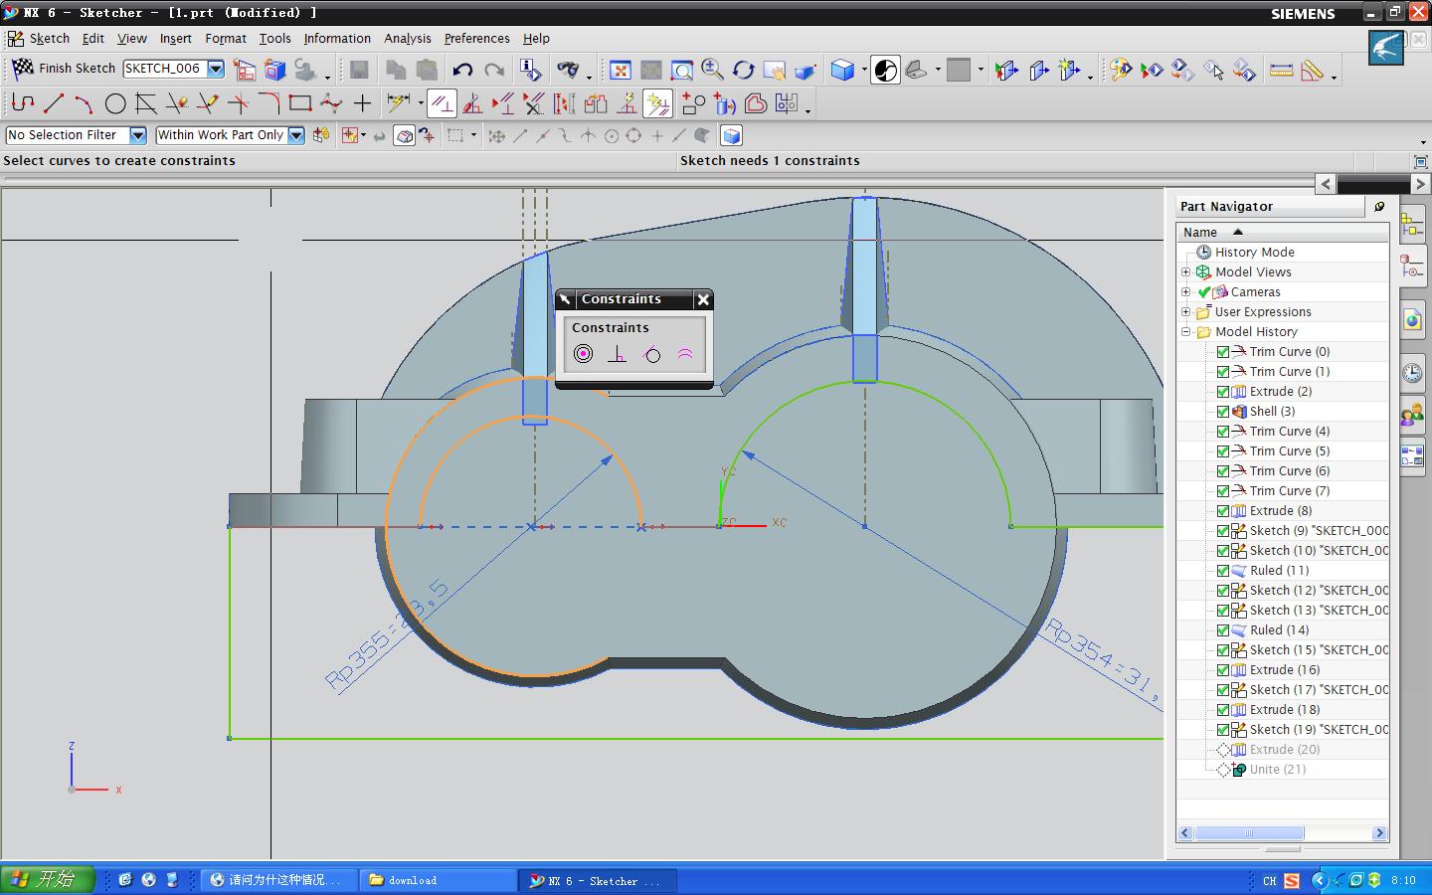Click the Measure Distance ruler icon
The height and width of the screenshot is (895, 1432).
(x=1281, y=70)
